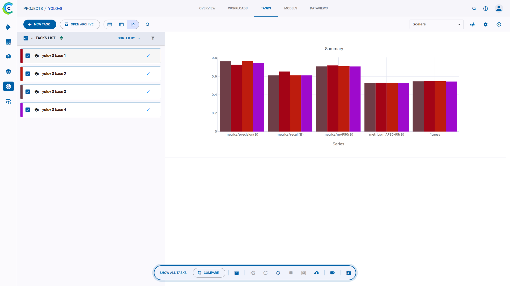Click the cloud upload publish icon
The height and width of the screenshot is (286, 510).
(x=316, y=273)
